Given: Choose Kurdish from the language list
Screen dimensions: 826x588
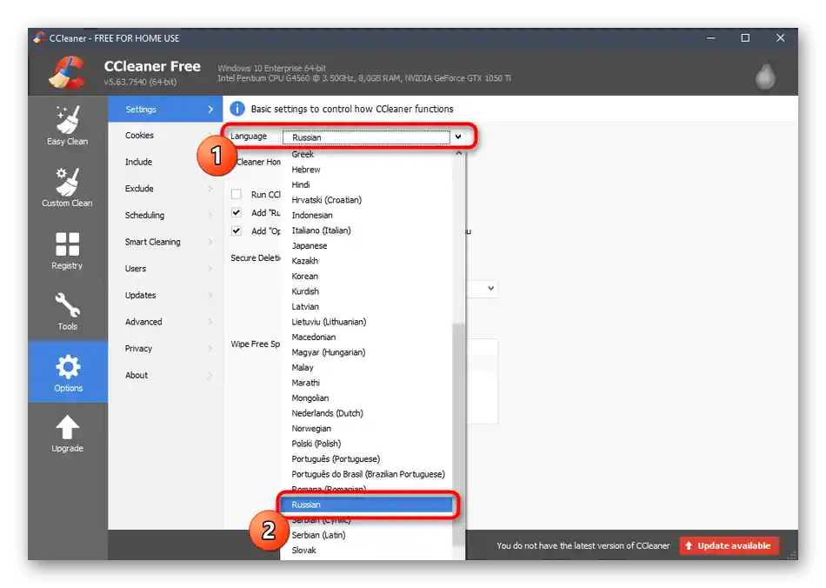Looking at the screenshot, I should click(366, 291).
